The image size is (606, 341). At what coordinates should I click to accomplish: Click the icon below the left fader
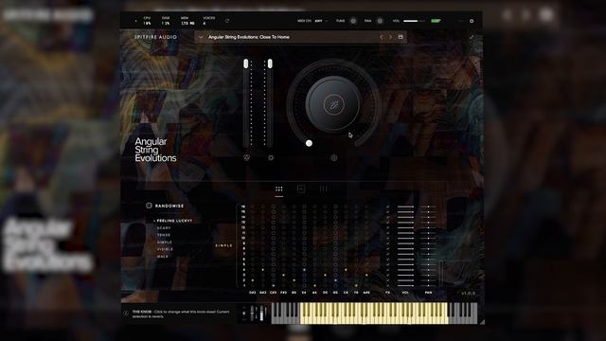[246, 157]
